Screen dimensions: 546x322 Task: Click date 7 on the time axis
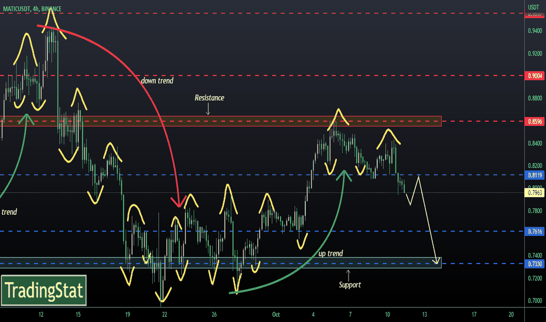click(x=350, y=314)
